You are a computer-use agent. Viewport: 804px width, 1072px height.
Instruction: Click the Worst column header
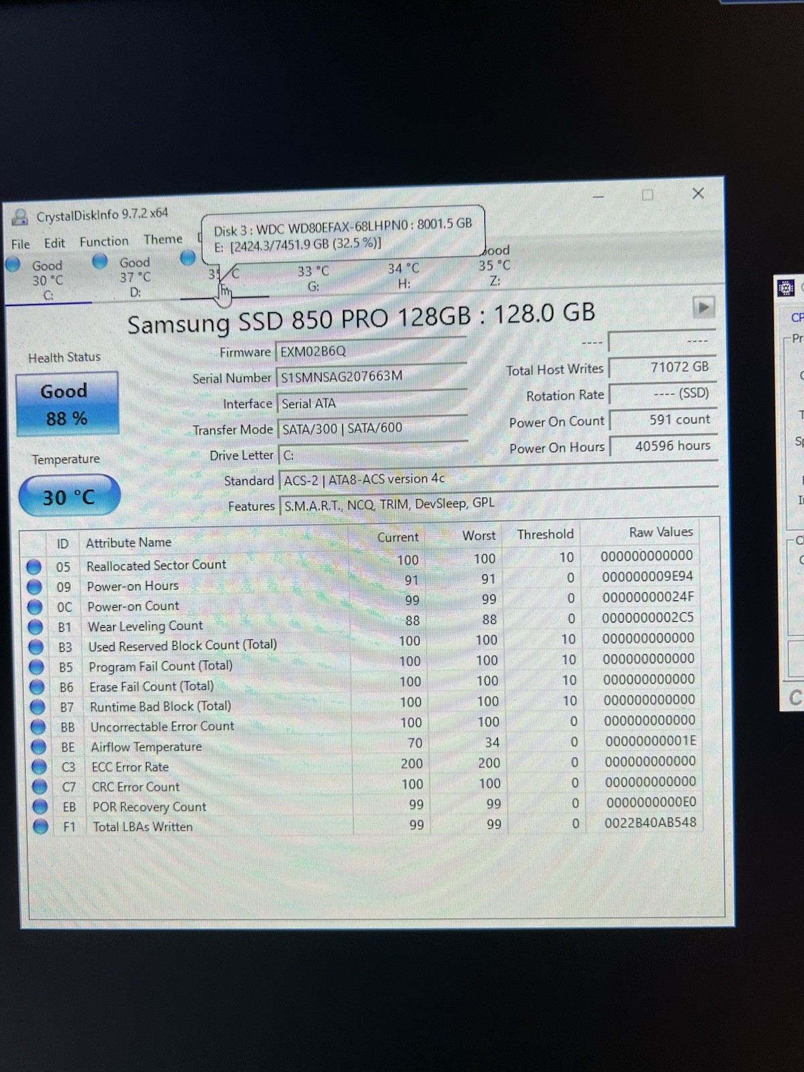pos(478,535)
